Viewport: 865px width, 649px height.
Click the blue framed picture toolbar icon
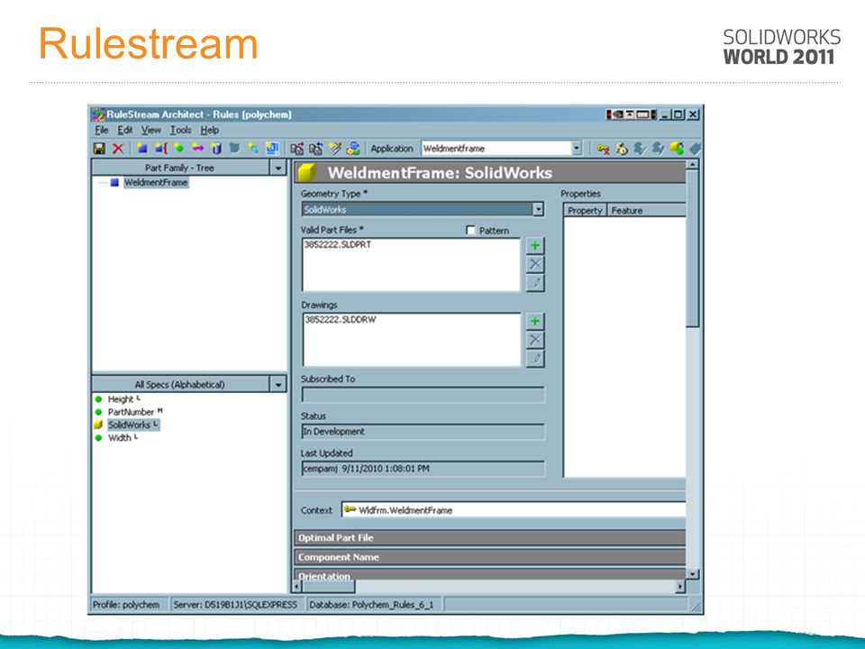click(x=272, y=148)
